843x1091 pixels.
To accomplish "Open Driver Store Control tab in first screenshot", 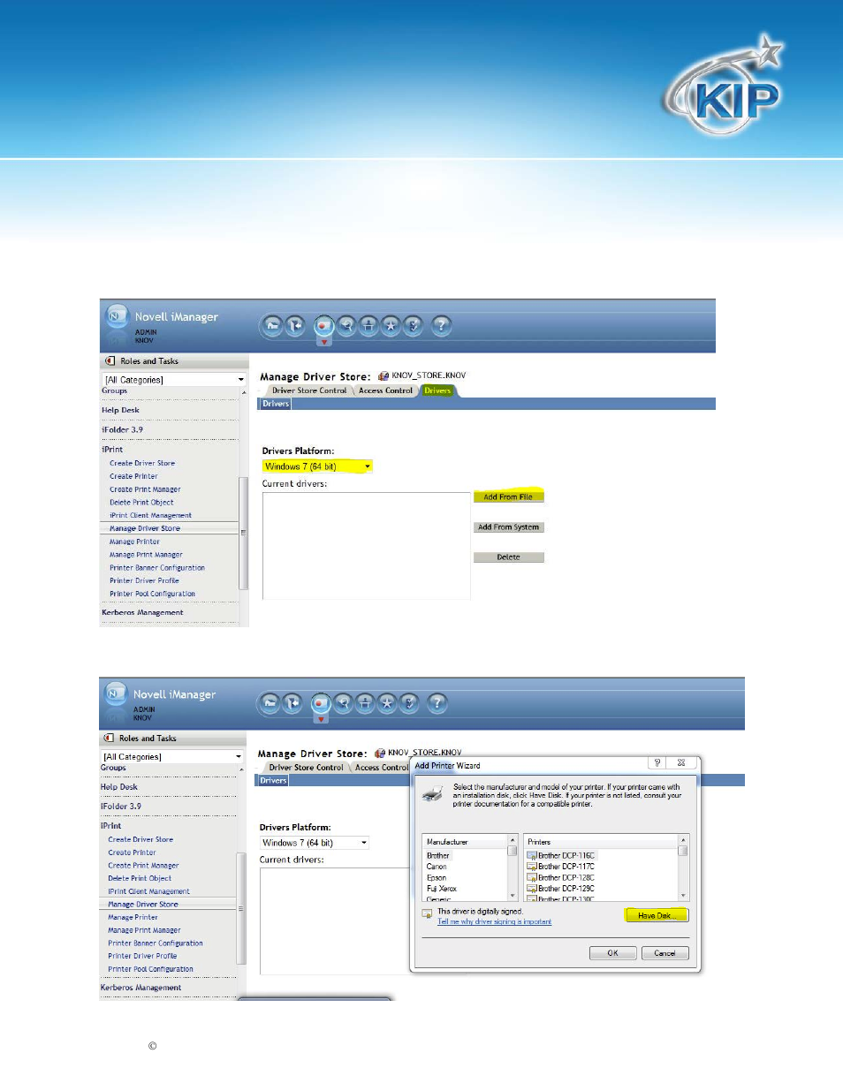I will (x=309, y=390).
